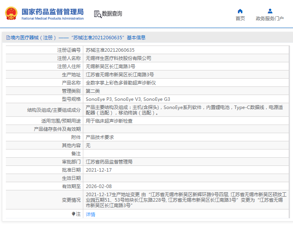293x225 pixels.
Task: Click the 备注 row label
Action: tap(76, 154)
